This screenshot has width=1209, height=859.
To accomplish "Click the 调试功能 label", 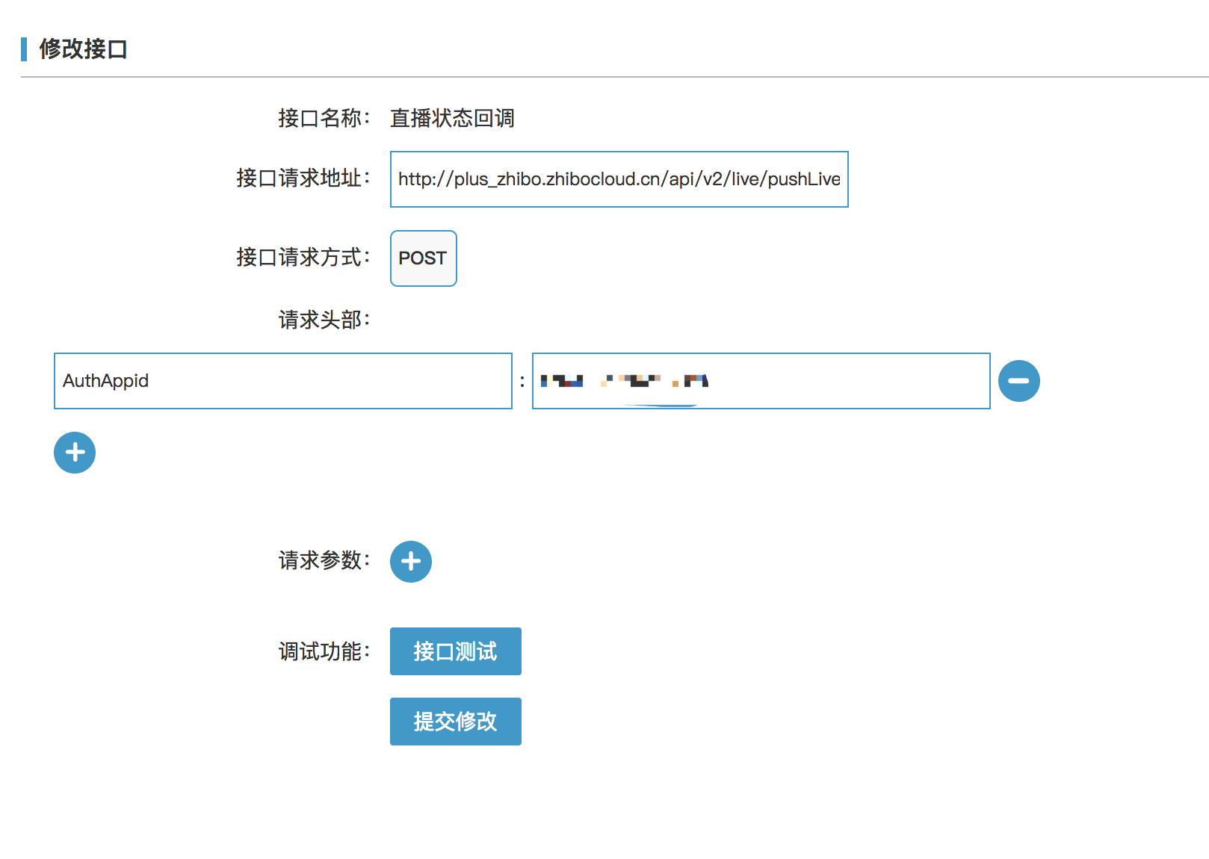I will click(x=324, y=651).
